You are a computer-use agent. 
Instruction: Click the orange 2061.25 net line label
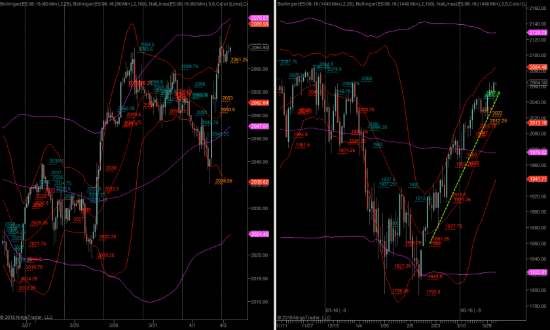pyautogui.click(x=239, y=60)
